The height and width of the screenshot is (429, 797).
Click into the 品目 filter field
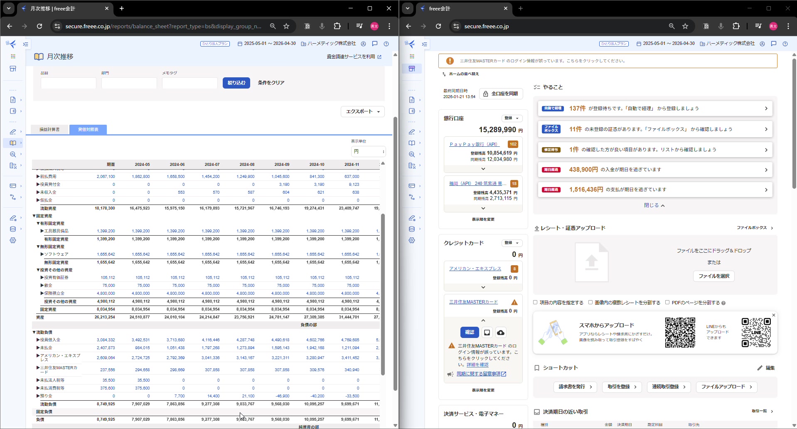point(69,83)
